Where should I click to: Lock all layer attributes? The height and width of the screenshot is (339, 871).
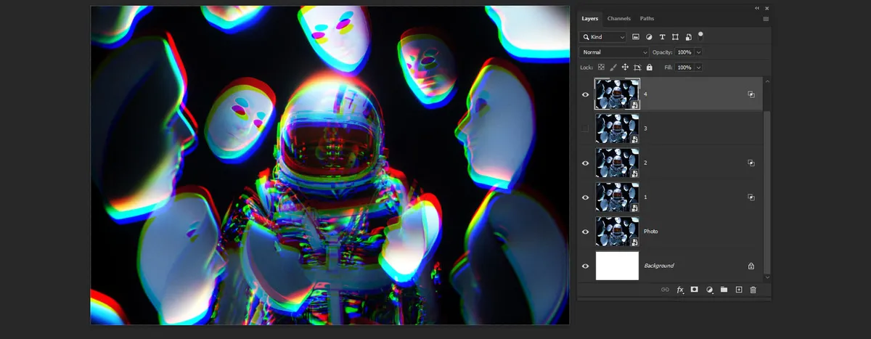coord(650,68)
